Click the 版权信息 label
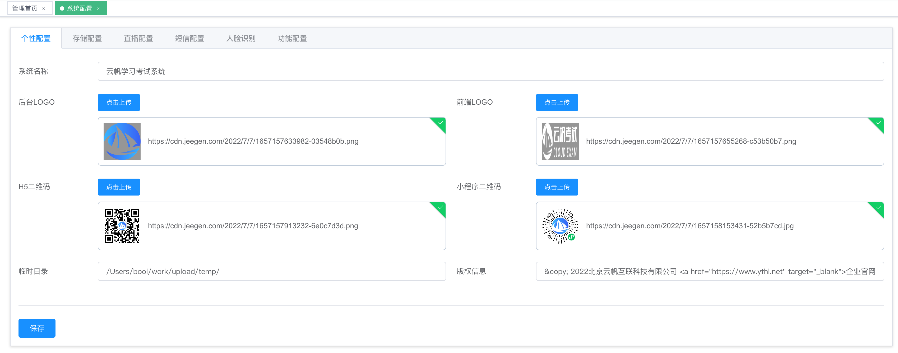The height and width of the screenshot is (353, 898). 471,271
